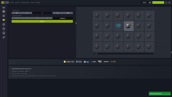The width and height of the screenshot is (172, 97).
Task: Double the bet with the x2 button
Action: pyautogui.click(x=58, y=13)
